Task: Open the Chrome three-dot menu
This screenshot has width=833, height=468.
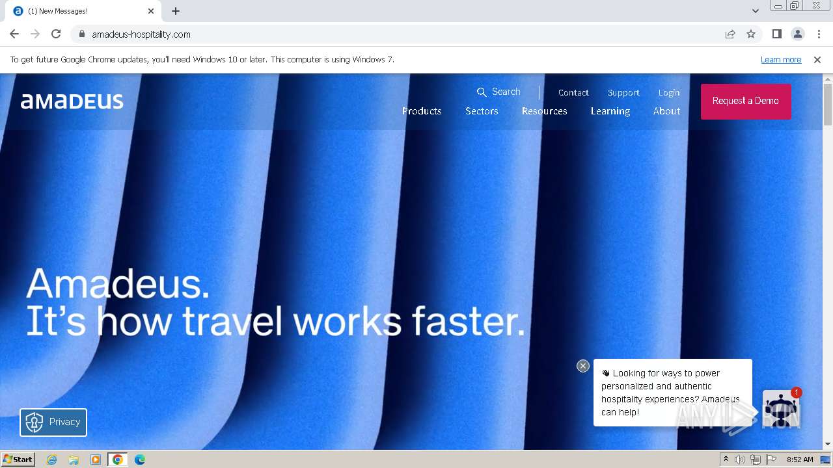Action: (x=819, y=34)
